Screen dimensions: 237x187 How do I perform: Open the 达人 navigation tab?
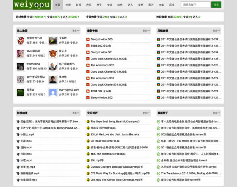click(130, 5)
